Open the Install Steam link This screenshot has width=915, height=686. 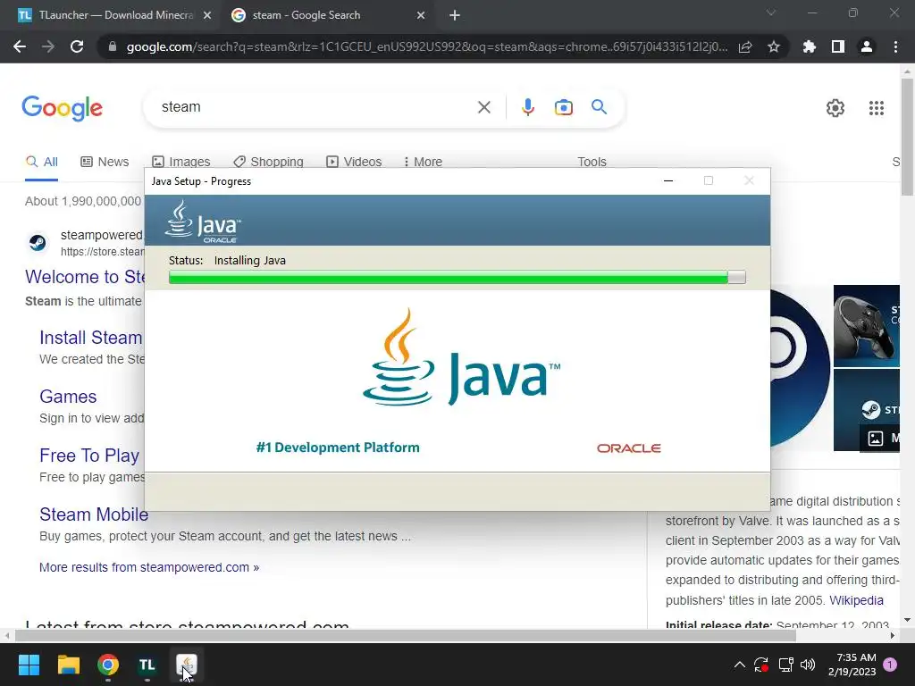[91, 337]
